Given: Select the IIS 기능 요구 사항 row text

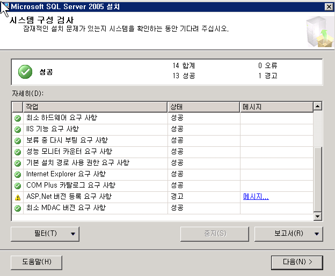Looking at the screenshot, I should pos(53,129).
